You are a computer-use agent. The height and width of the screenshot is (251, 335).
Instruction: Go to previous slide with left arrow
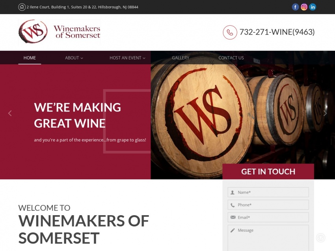coord(10,113)
